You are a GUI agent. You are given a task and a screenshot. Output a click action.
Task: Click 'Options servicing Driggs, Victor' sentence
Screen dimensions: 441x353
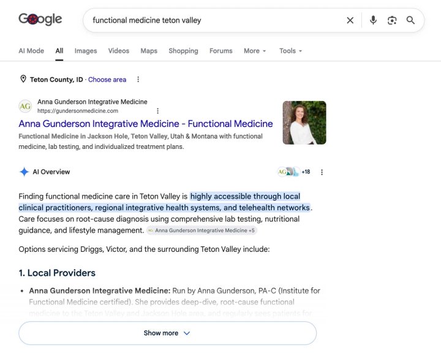(144, 249)
